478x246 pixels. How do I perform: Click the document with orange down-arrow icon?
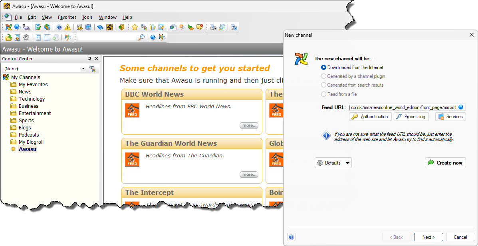[18, 37]
